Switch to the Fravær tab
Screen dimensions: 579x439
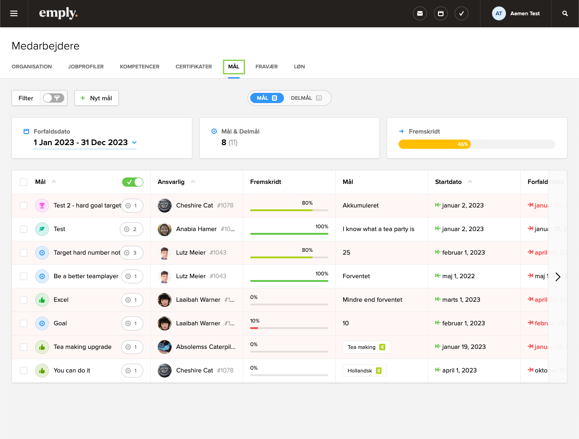coord(267,67)
